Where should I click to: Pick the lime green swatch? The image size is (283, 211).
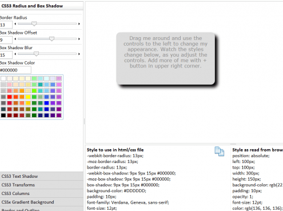[x=34, y=91]
